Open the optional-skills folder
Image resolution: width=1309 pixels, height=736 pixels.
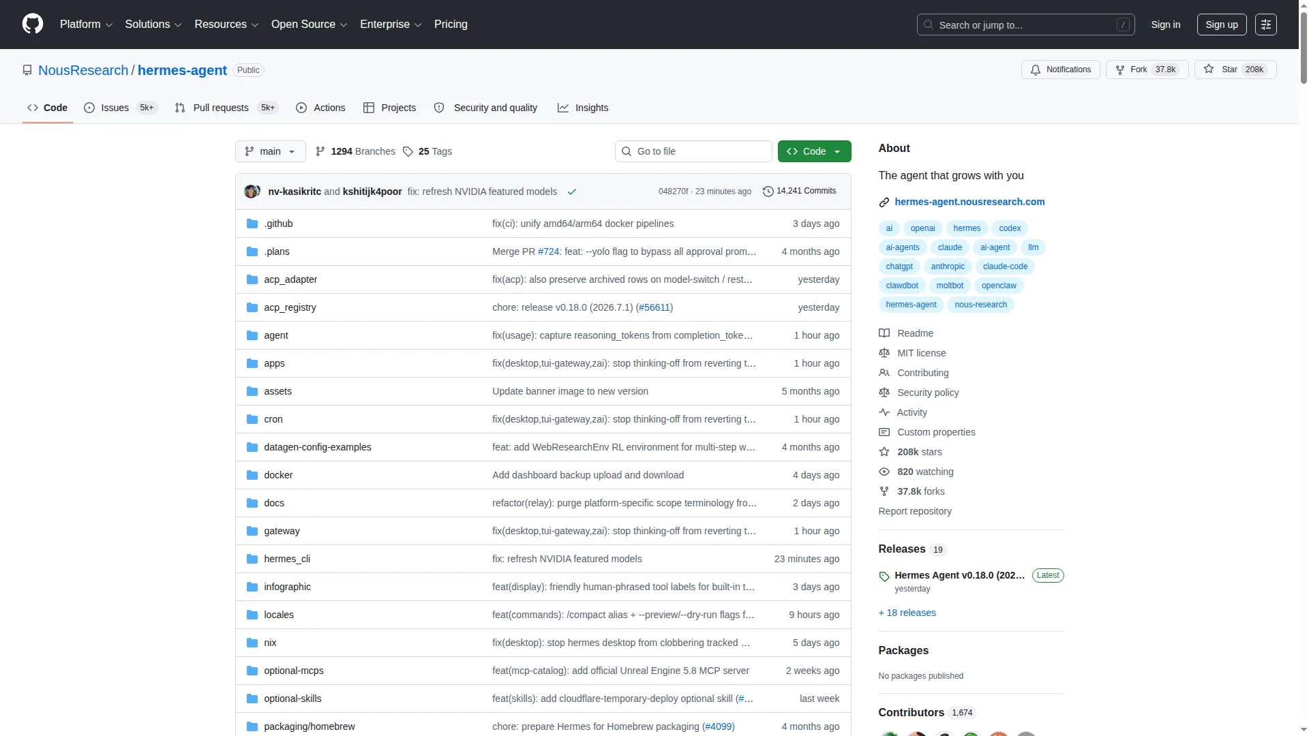click(x=292, y=699)
